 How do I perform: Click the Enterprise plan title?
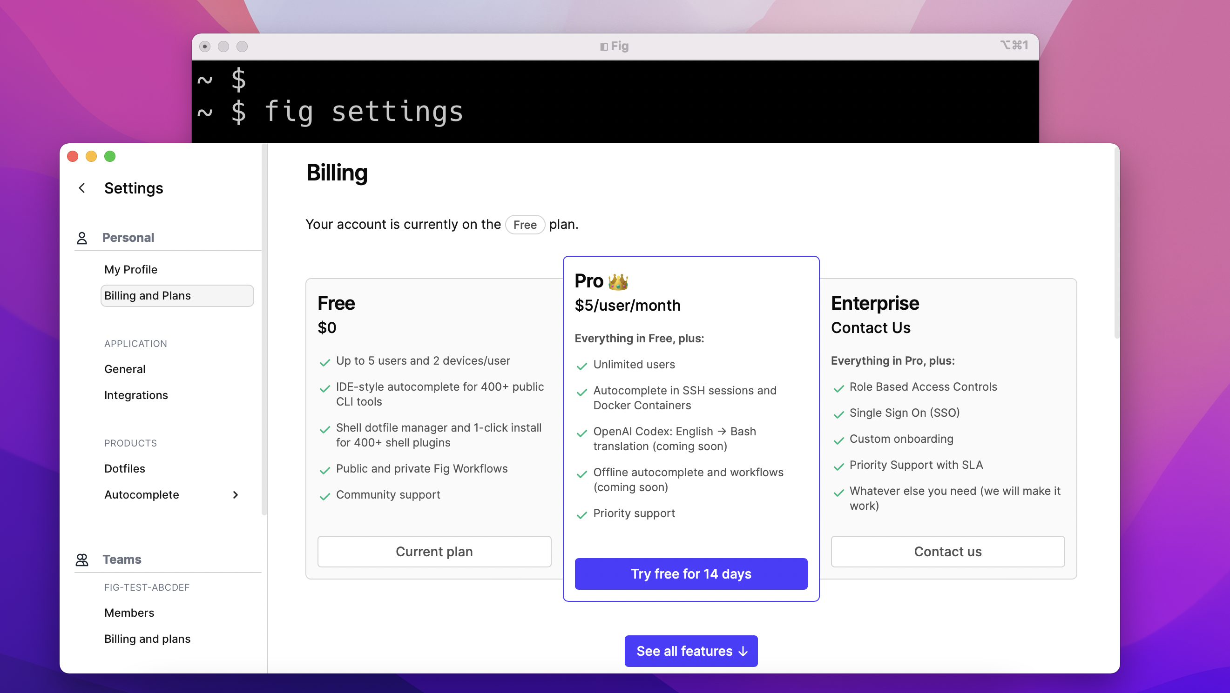[875, 303]
